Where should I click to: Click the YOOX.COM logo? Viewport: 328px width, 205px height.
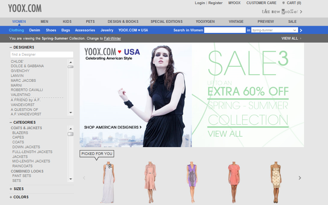25,8
